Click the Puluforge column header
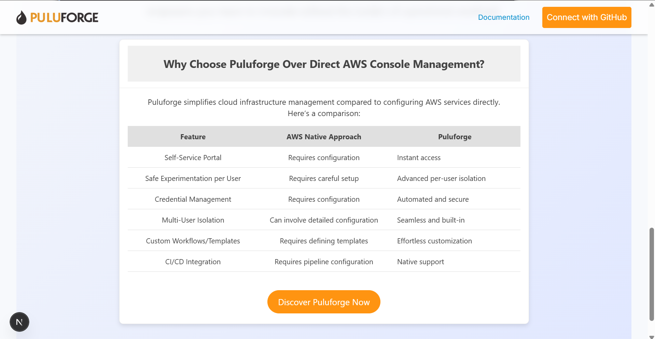 455,137
